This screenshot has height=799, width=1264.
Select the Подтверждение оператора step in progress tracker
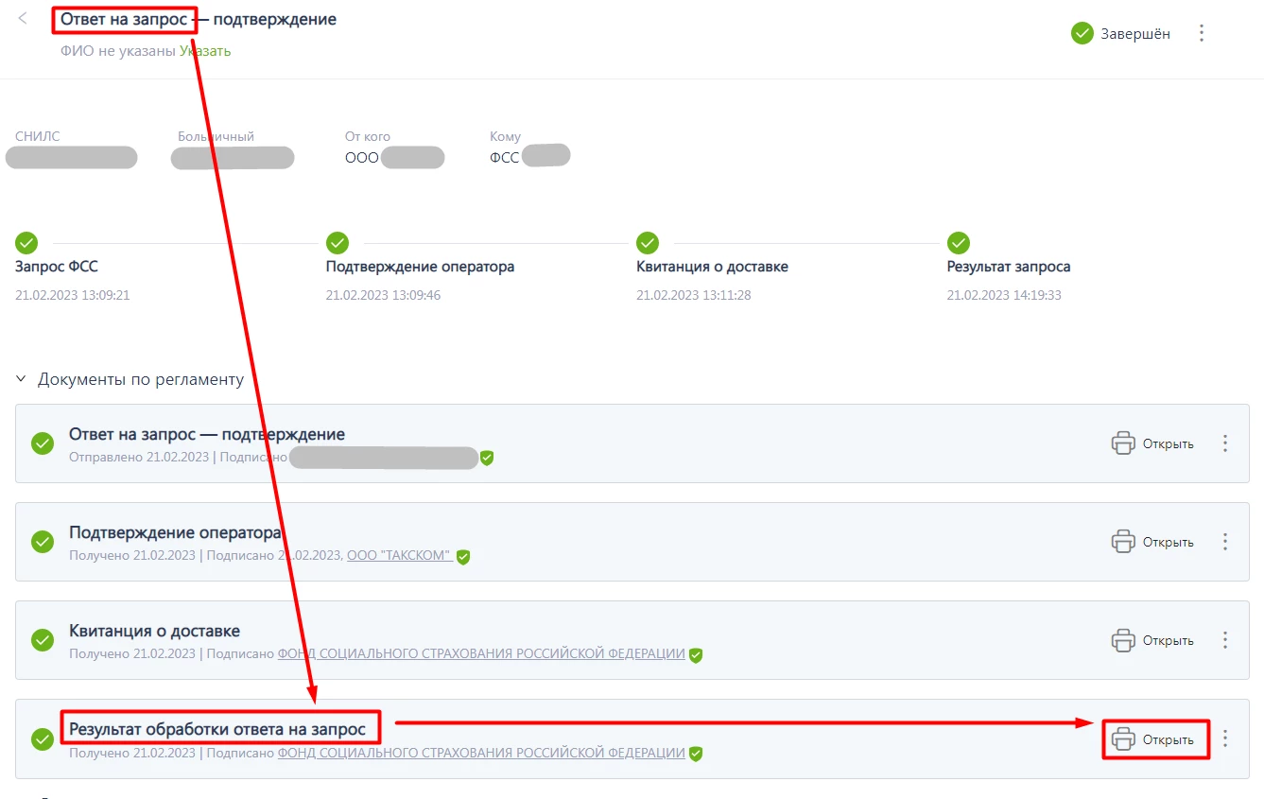click(x=338, y=242)
